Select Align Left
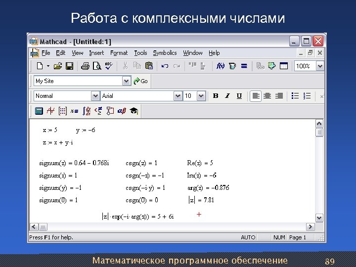 click(x=256, y=96)
